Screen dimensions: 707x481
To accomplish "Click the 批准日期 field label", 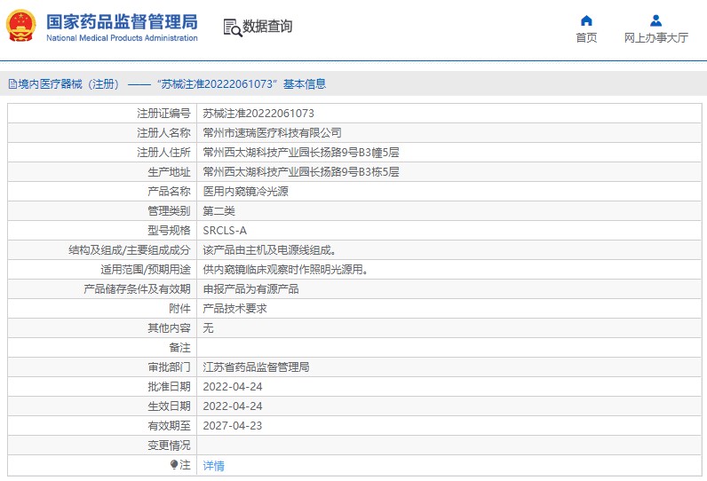I will coord(169,386).
